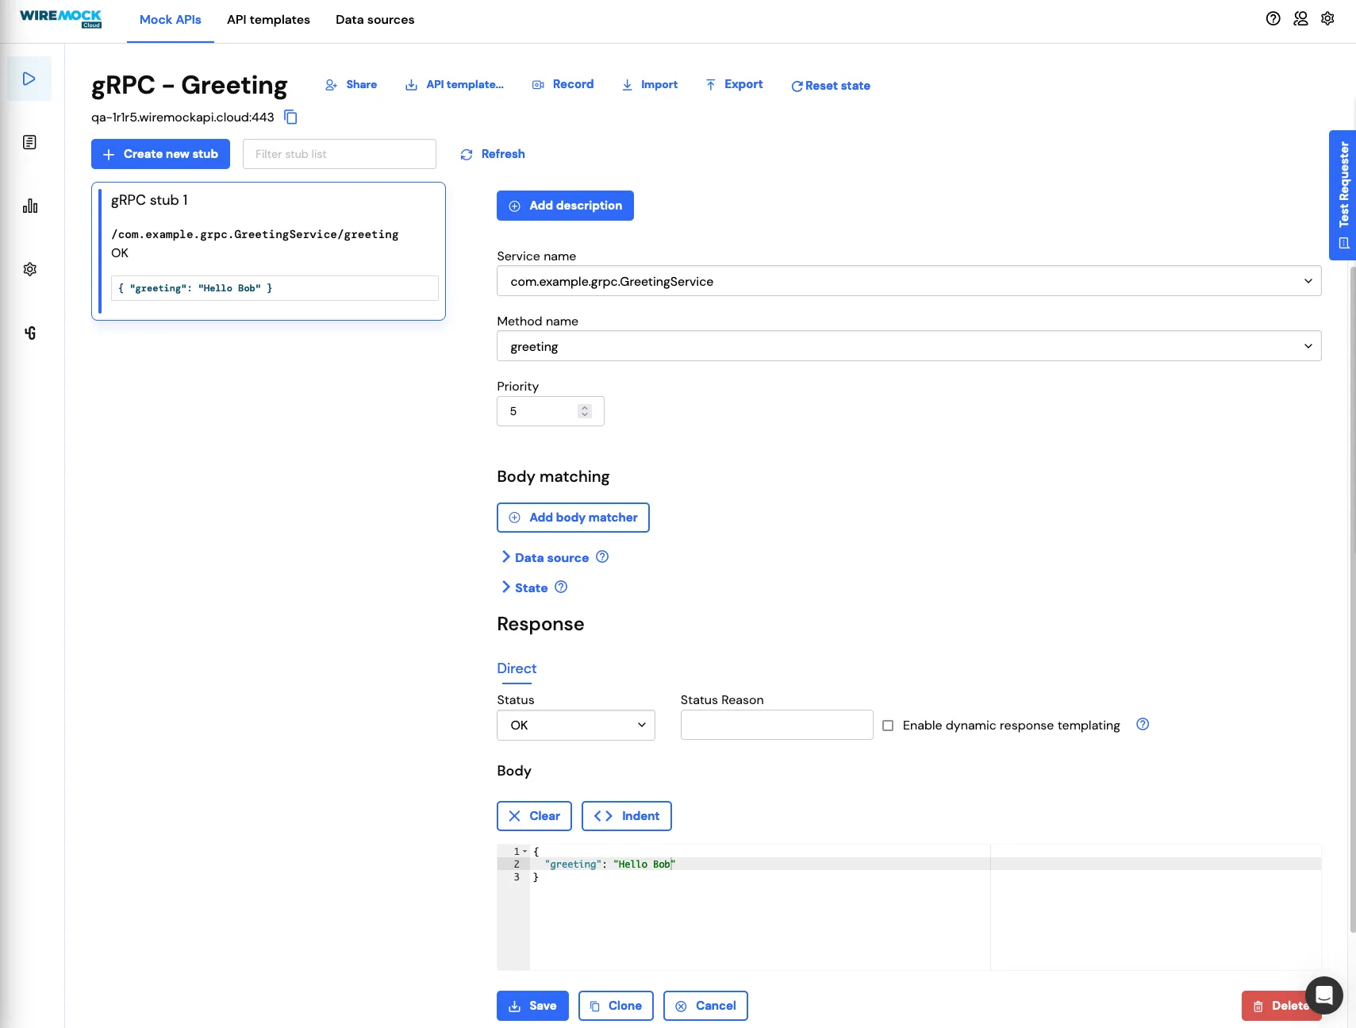Click Add body matcher button
This screenshot has width=1356, height=1028.
pos(573,518)
